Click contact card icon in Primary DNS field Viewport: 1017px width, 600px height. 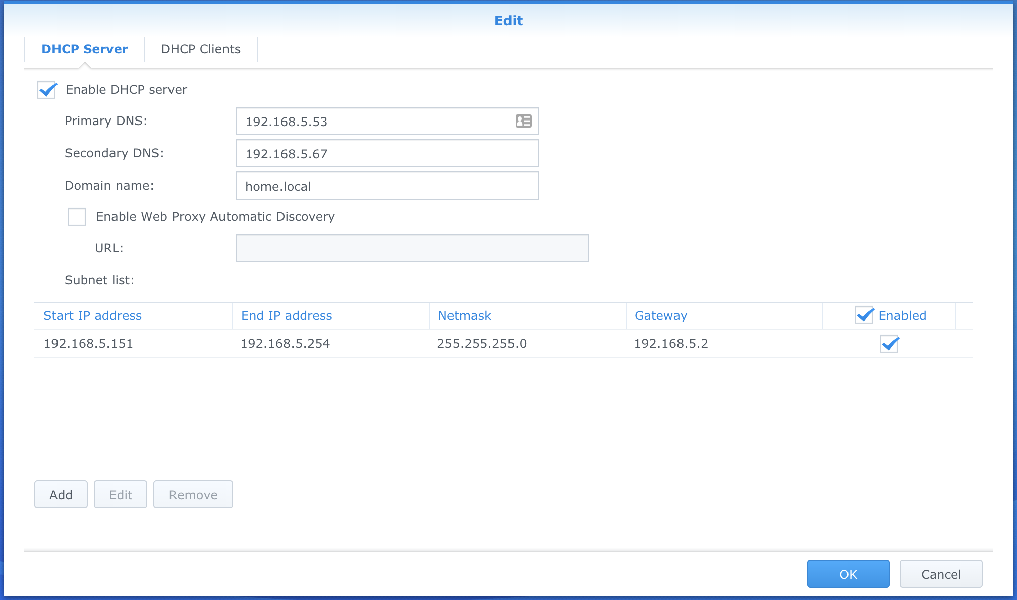tap(523, 121)
